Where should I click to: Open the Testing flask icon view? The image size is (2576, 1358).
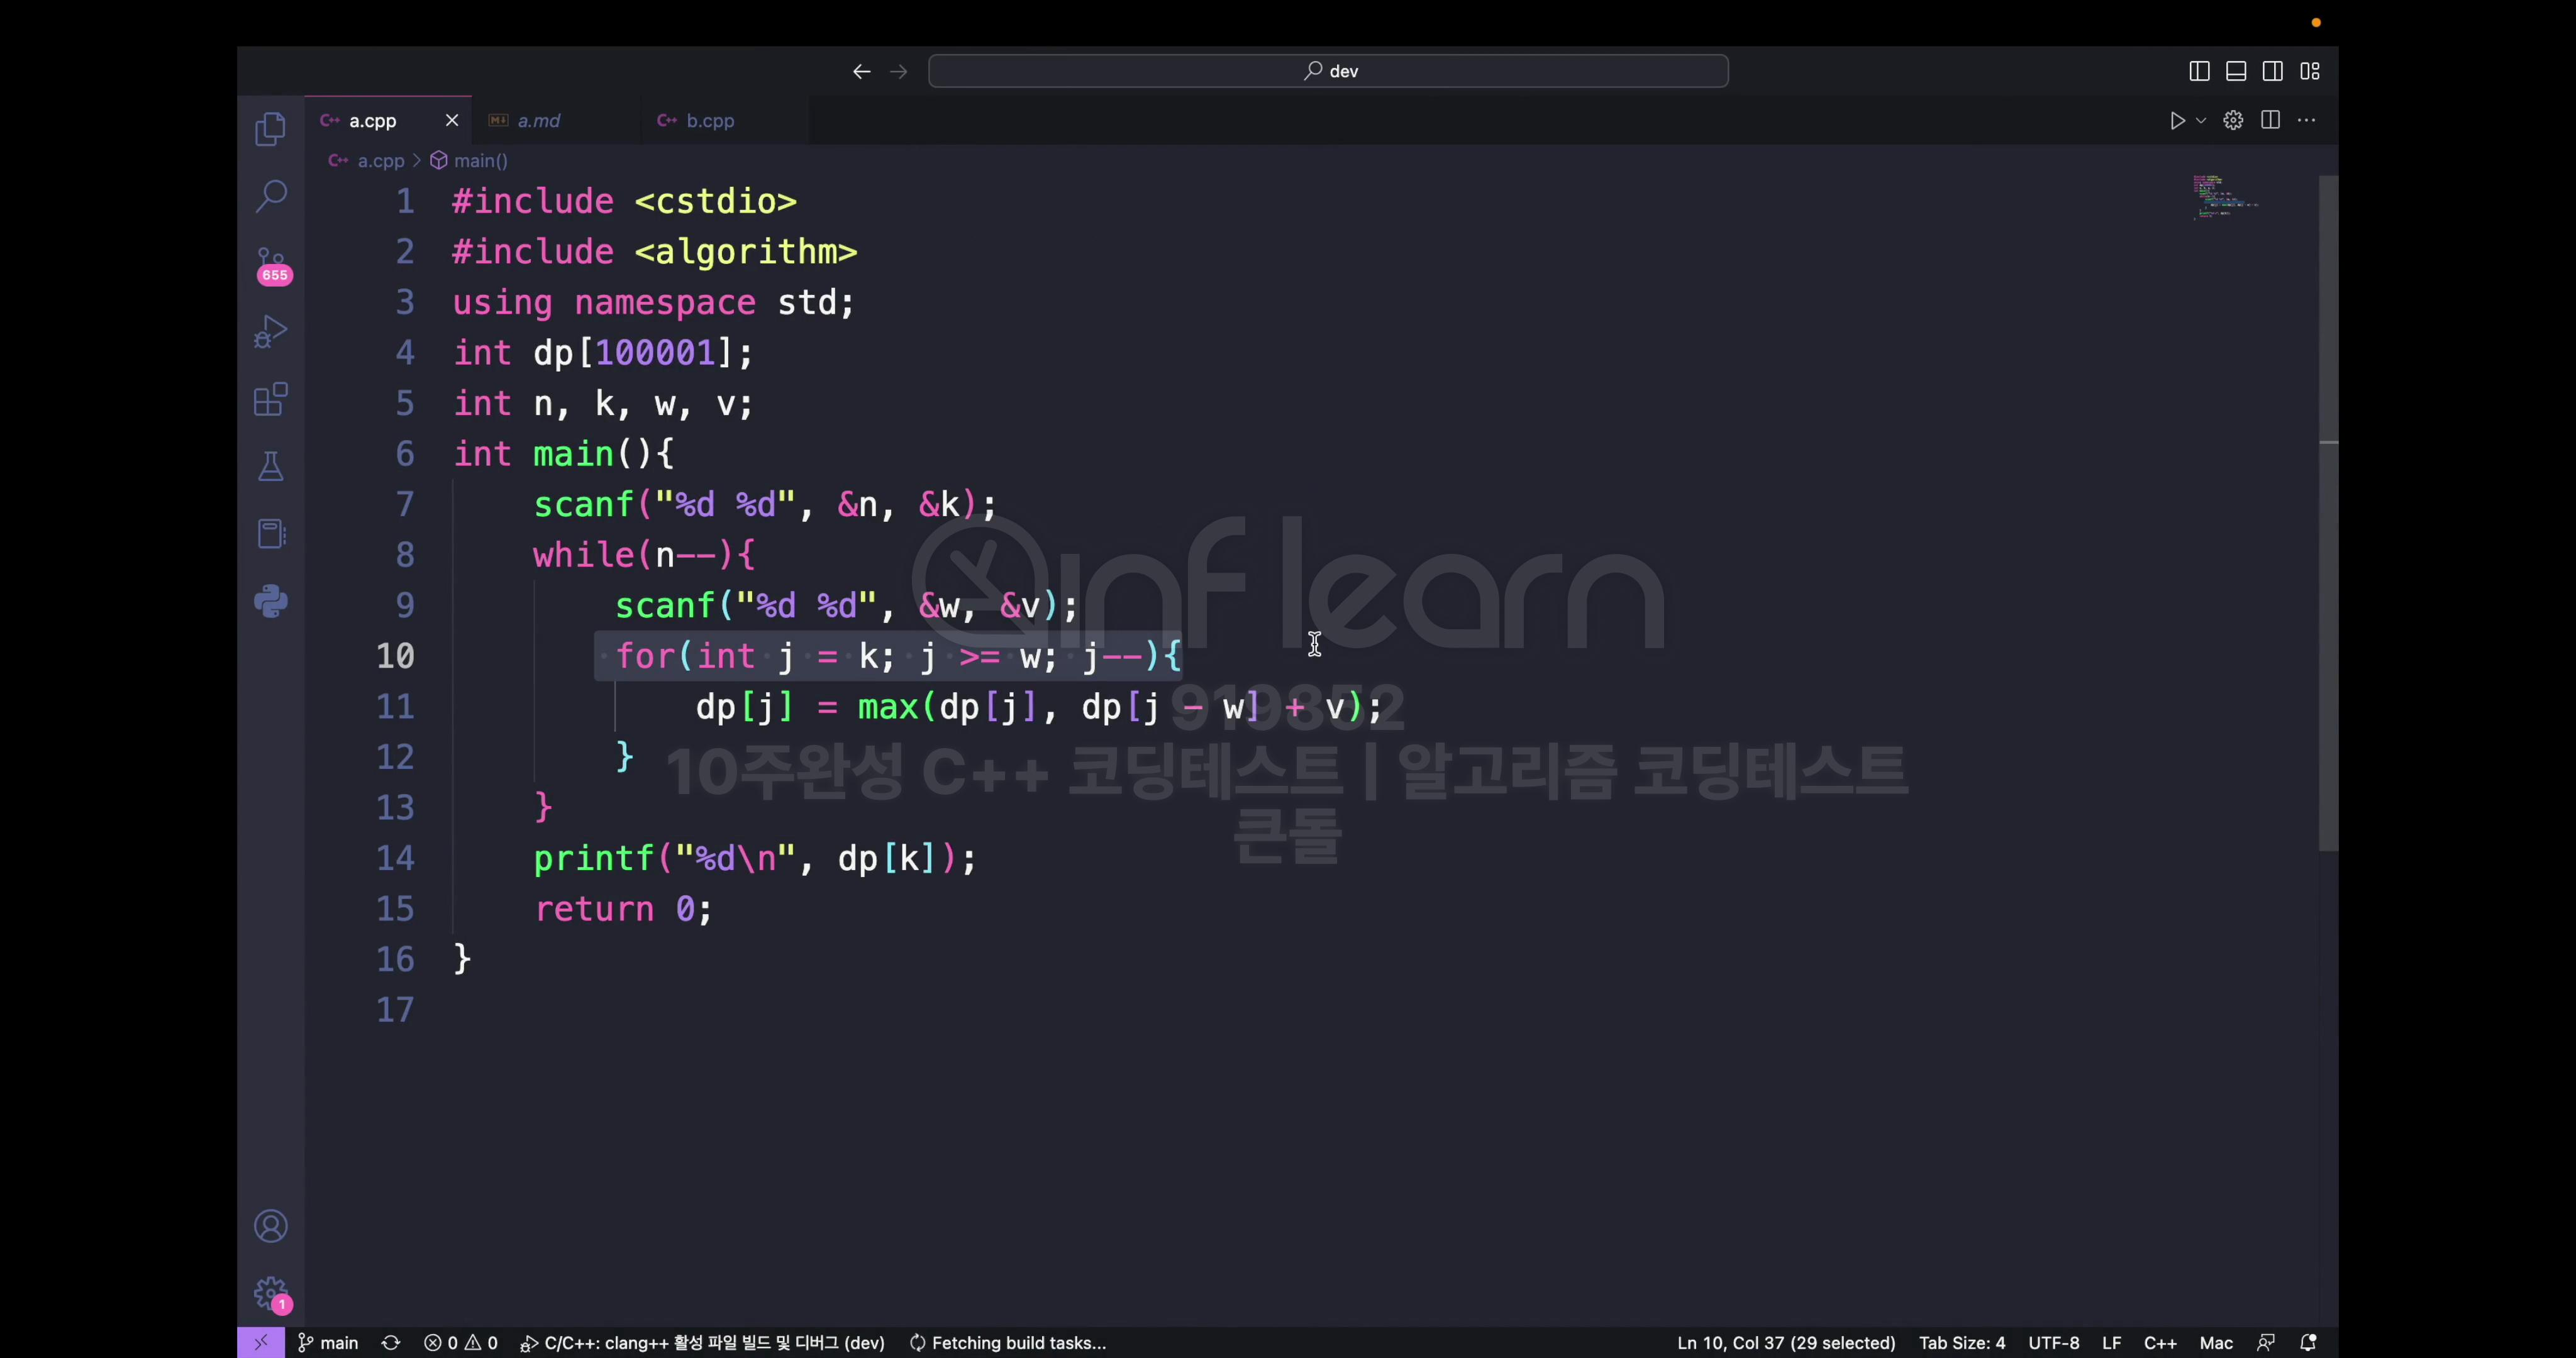tap(270, 466)
